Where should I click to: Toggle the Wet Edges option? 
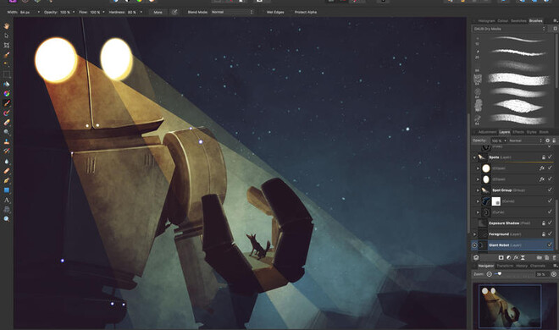[x=275, y=12]
